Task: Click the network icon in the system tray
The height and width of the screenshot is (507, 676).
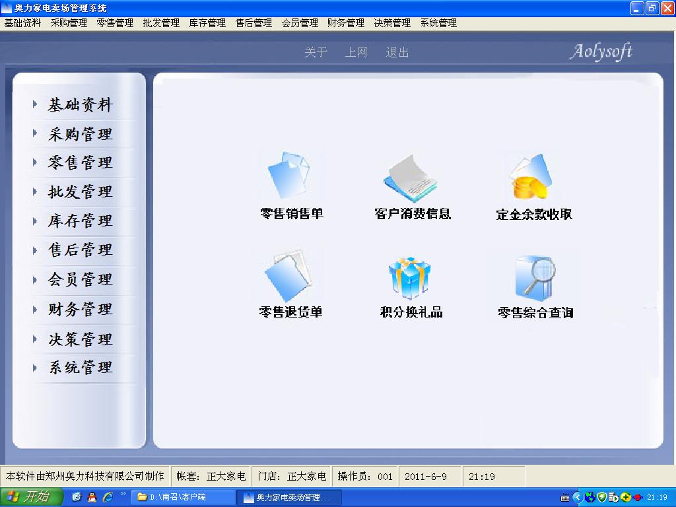Action: tap(590, 497)
